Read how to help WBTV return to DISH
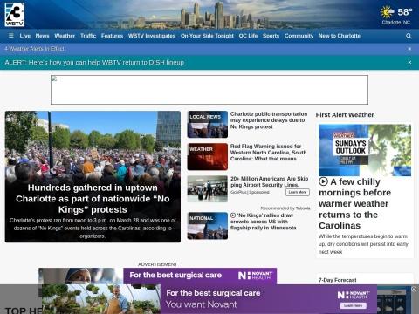This screenshot has height=314, width=419. click(94, 63)
